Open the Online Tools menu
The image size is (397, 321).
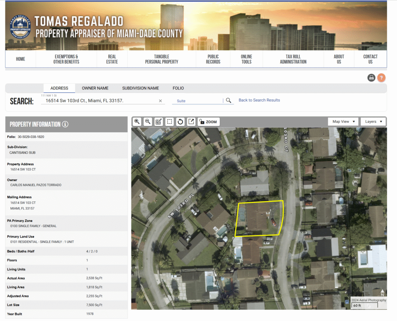pos(246,59)
